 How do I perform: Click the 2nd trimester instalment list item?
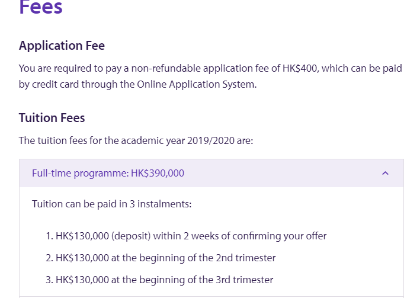161,258
